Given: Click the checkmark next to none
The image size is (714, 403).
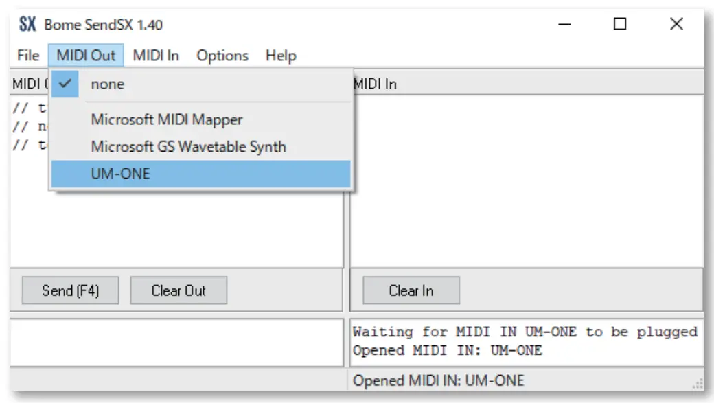Looking at the screenshot, I should 67,84.
